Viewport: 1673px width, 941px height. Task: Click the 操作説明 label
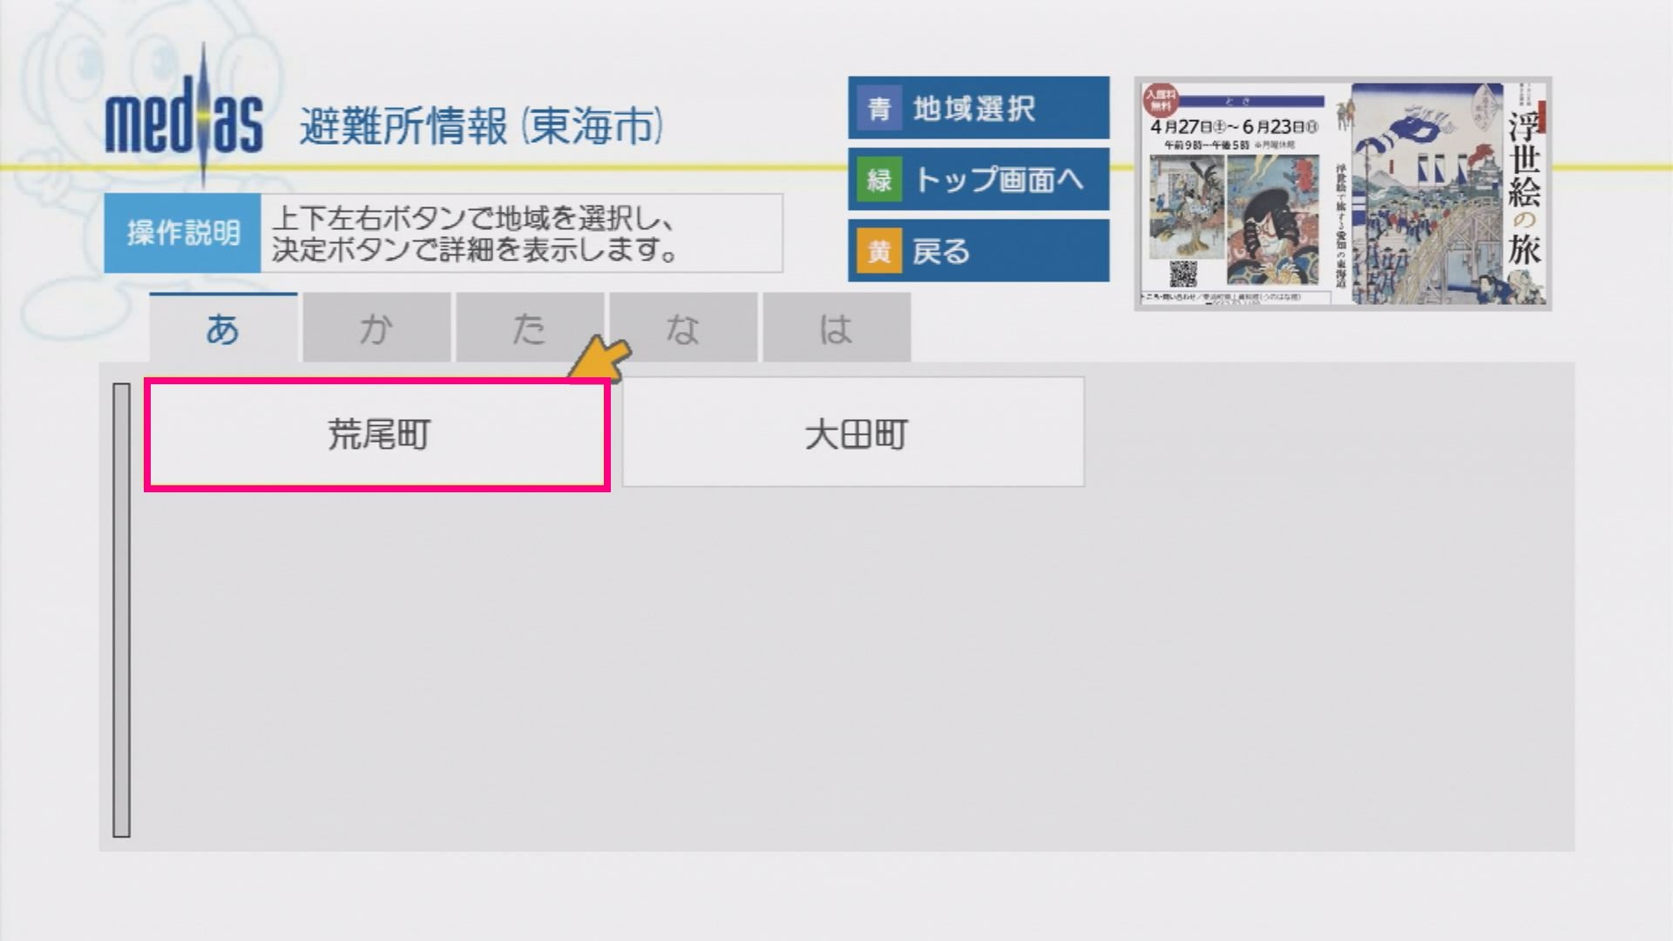pyautogui.click(x=182, y=233)
